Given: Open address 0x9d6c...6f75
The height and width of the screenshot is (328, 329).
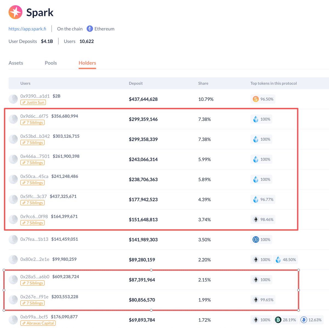Looking at the screenshot, I should pyautogui.click(x=34, y=116).
